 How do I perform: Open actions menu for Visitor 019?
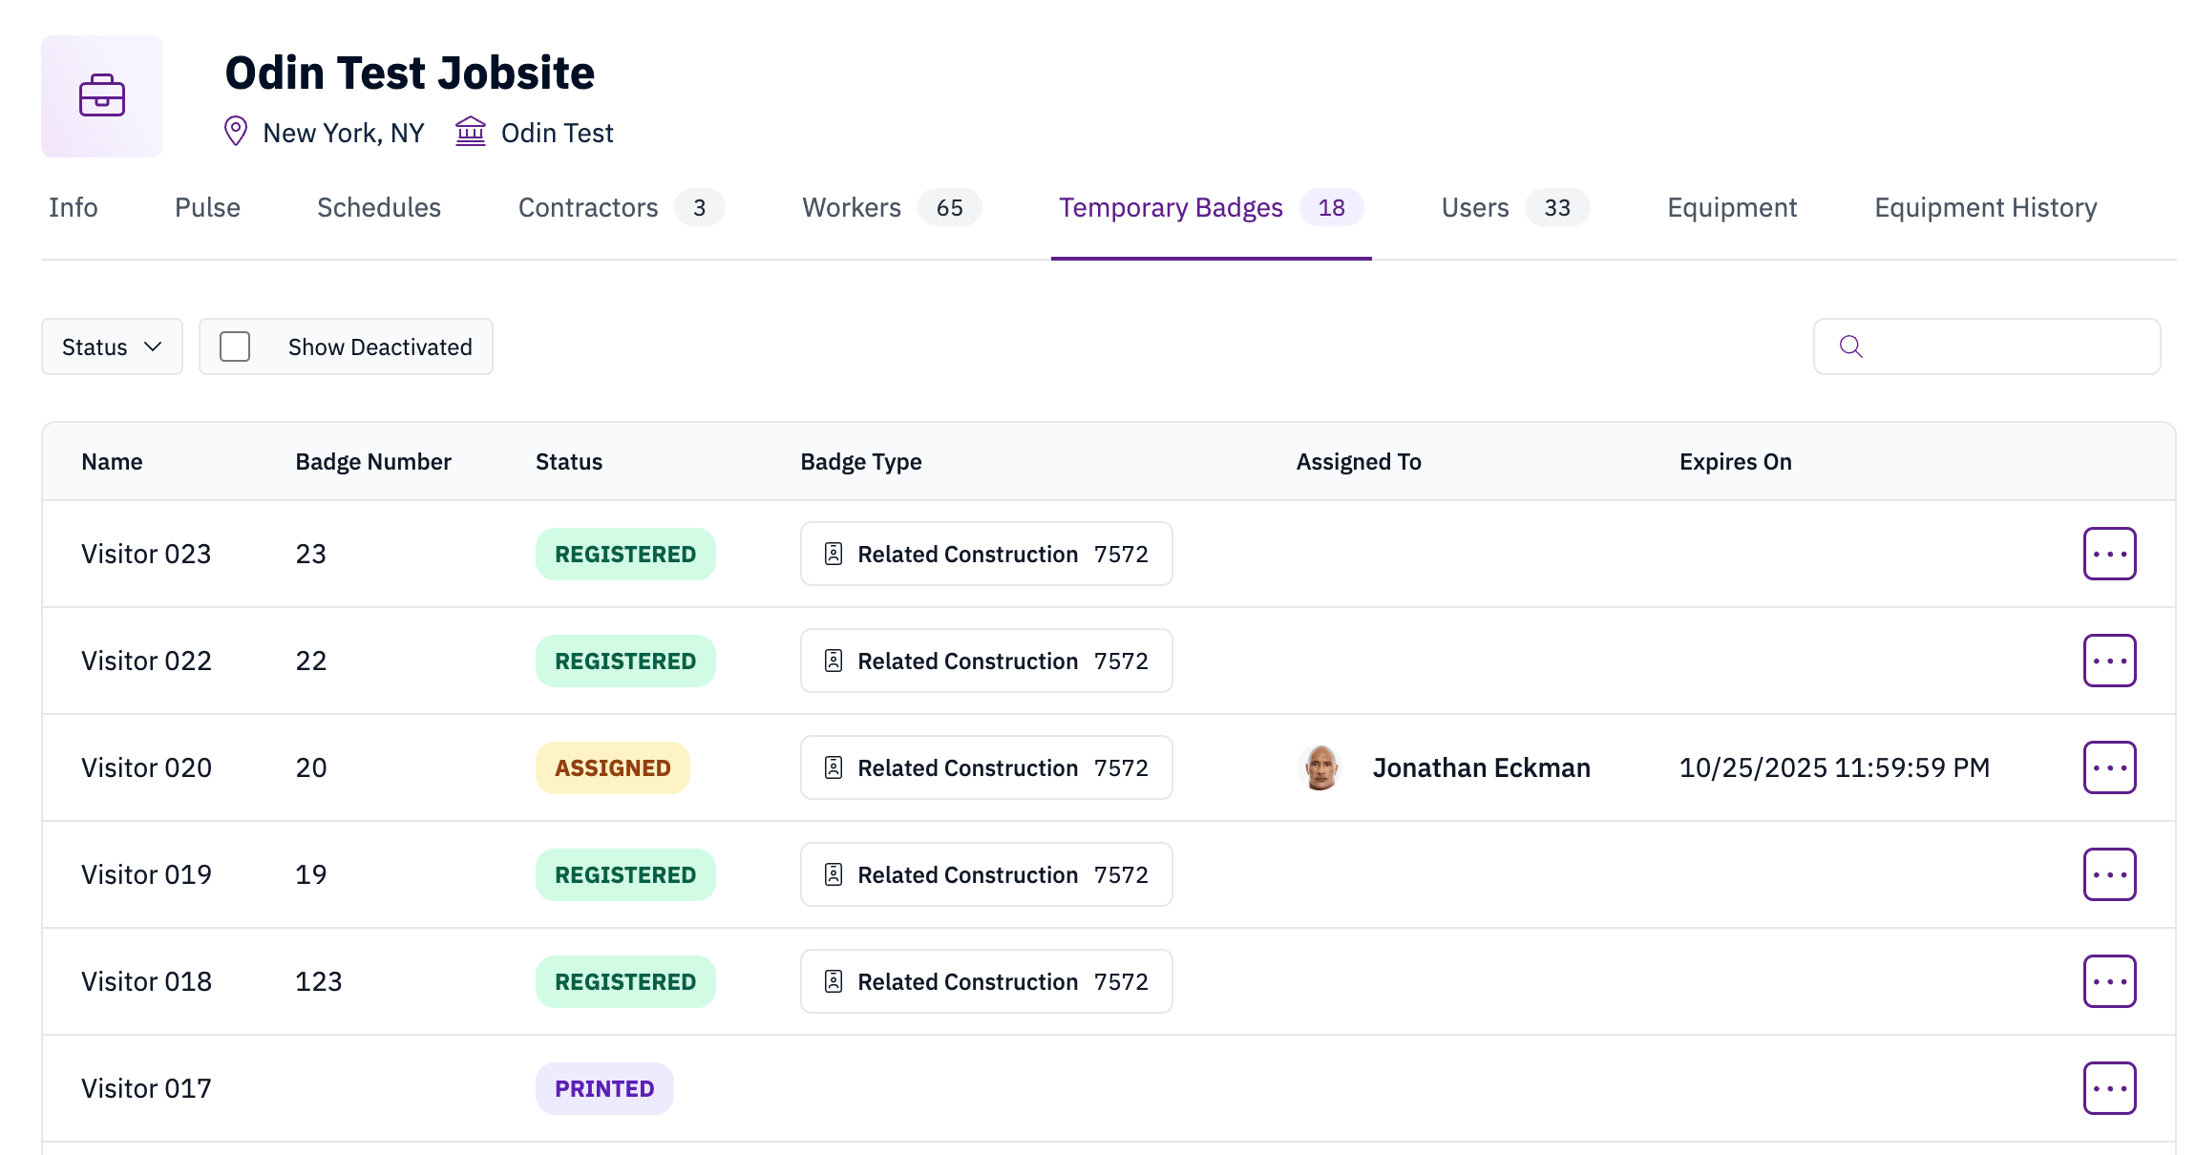[2109, 874]
